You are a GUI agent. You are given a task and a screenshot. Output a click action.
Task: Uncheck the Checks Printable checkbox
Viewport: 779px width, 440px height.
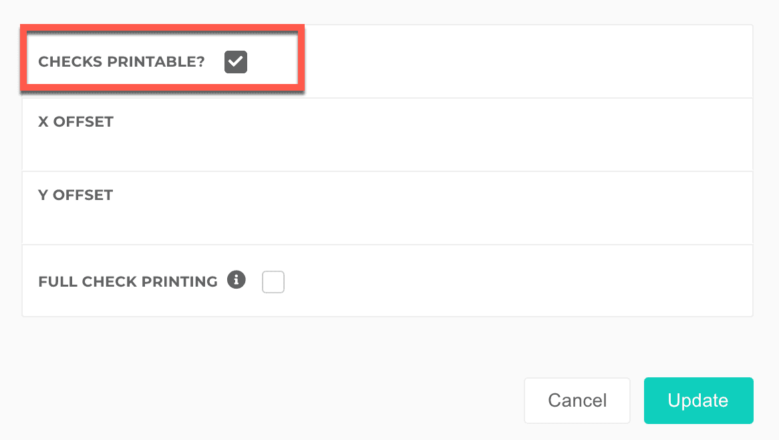point(236,62)
